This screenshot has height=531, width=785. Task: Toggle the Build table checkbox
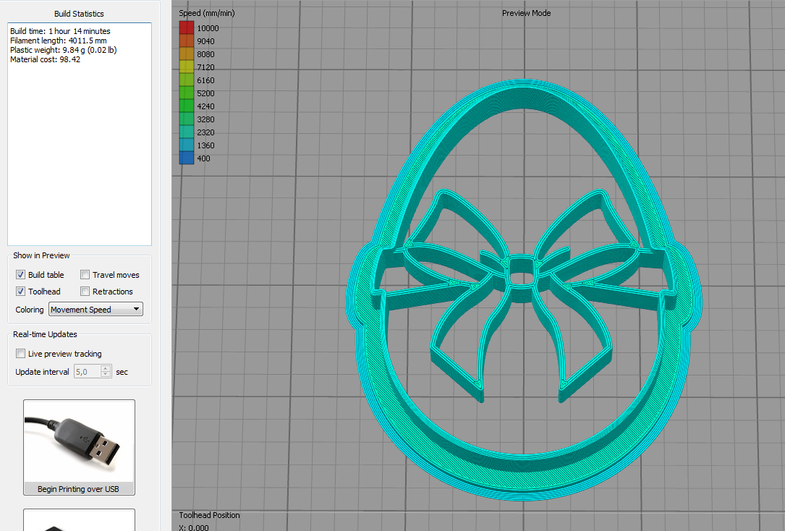[21, 275]
